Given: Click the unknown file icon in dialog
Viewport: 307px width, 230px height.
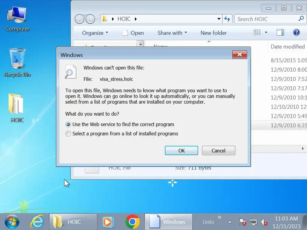Looking at the screenshot, I should 70,72.
